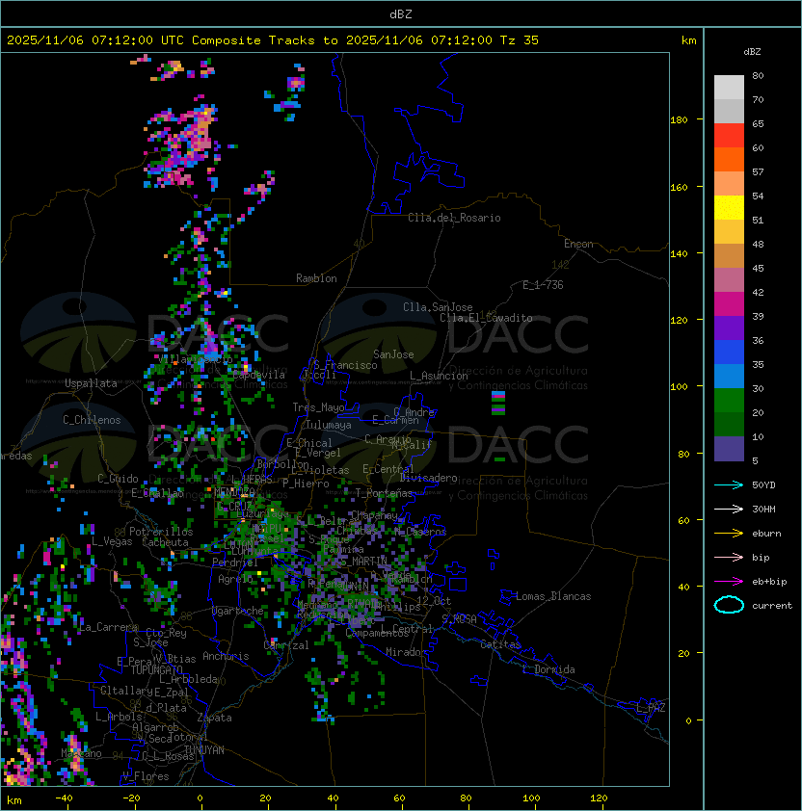Click the '12_Oct' map label
This screenshot has height=811, width=802.
[434, 601]
